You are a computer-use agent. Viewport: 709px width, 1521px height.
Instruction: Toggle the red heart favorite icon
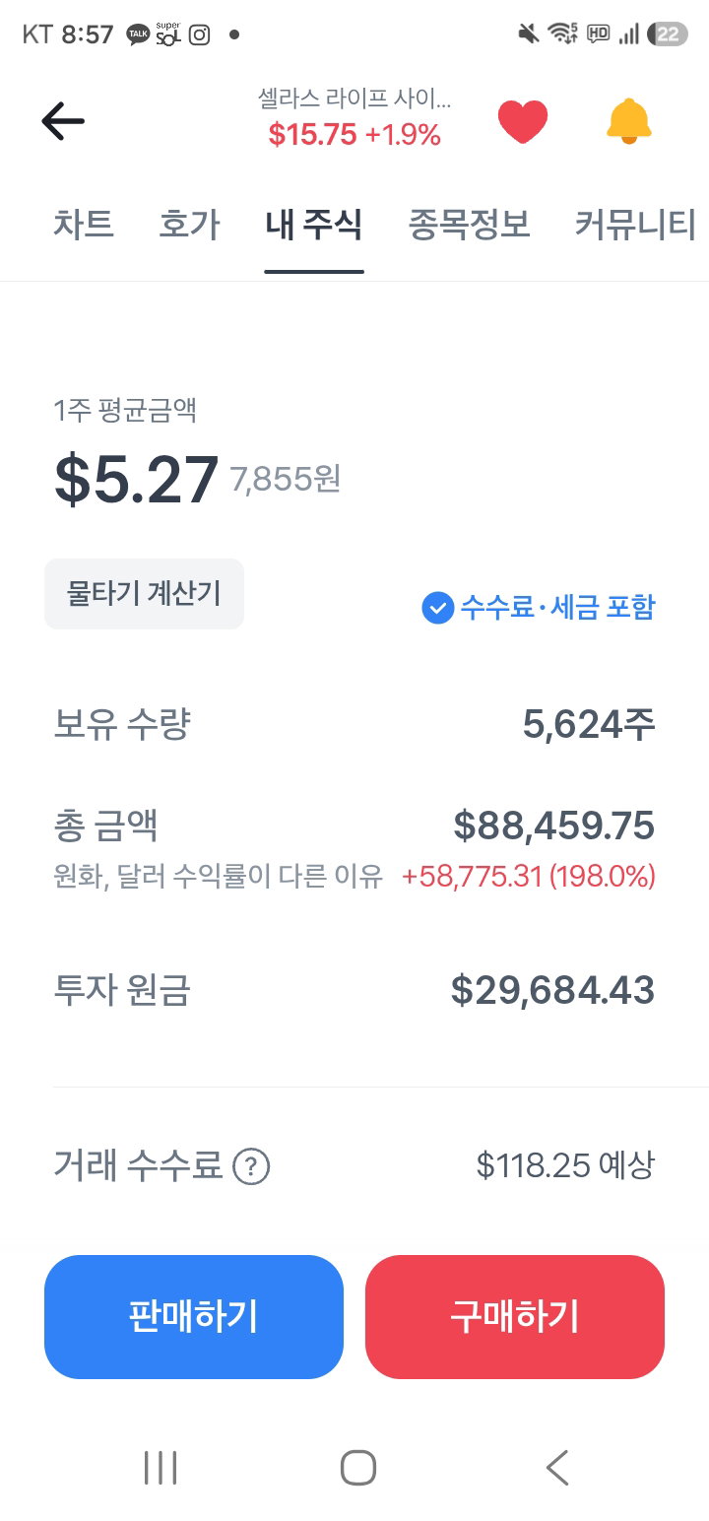coord(523,122)
